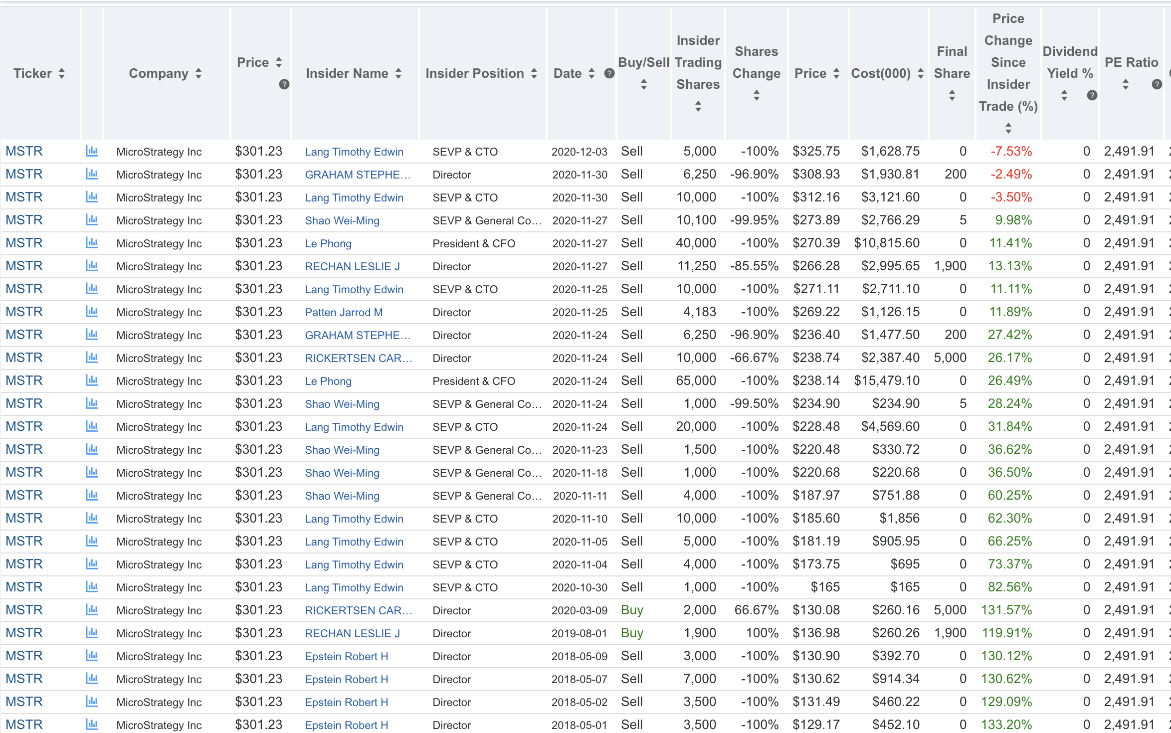Image resolution: width=1171 pixels, height=733 pixels.
Task: Select the -7.53% price change cell
Action: 1011,151
